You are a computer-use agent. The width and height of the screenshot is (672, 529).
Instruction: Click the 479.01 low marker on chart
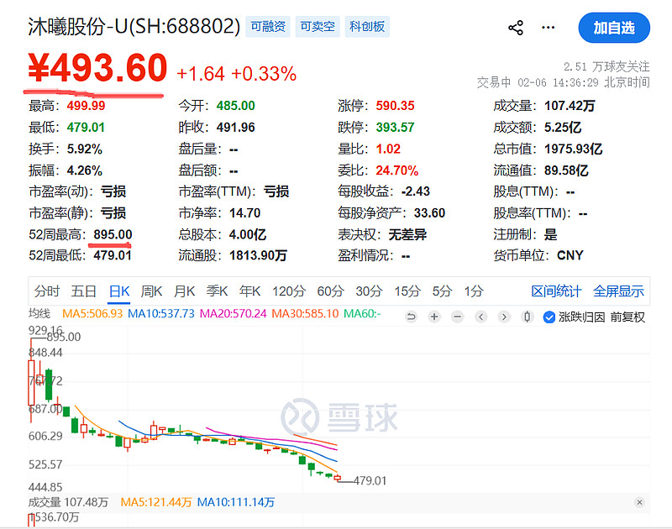(370, 480)
